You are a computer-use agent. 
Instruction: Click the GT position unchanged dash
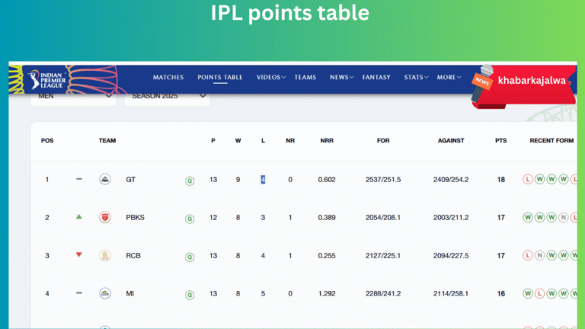(78, 179)
